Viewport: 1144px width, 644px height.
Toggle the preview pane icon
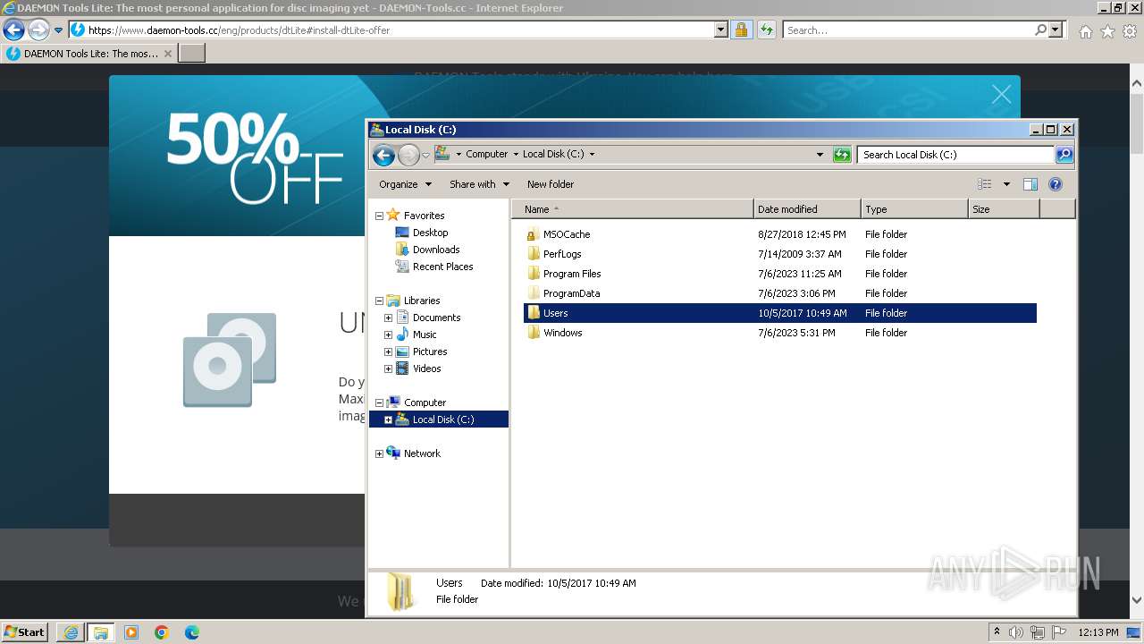pos(1030,184)
